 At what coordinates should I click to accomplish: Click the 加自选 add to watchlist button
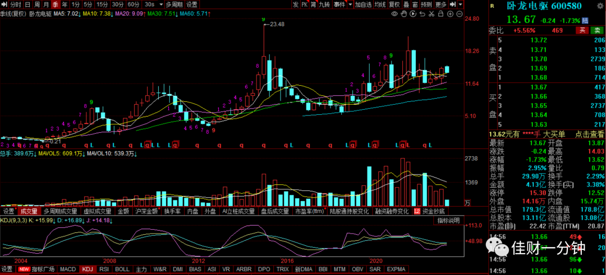(x=363, y=4)
